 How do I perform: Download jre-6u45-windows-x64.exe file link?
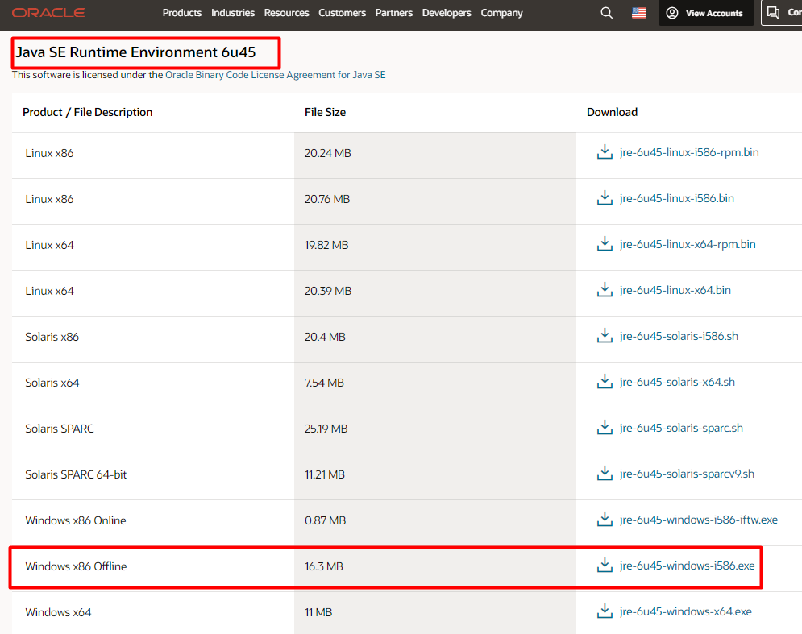[685, 612]
